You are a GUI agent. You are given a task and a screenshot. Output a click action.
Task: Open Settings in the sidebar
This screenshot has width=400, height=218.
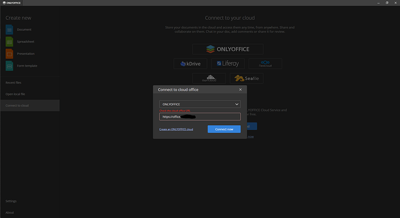11,201
